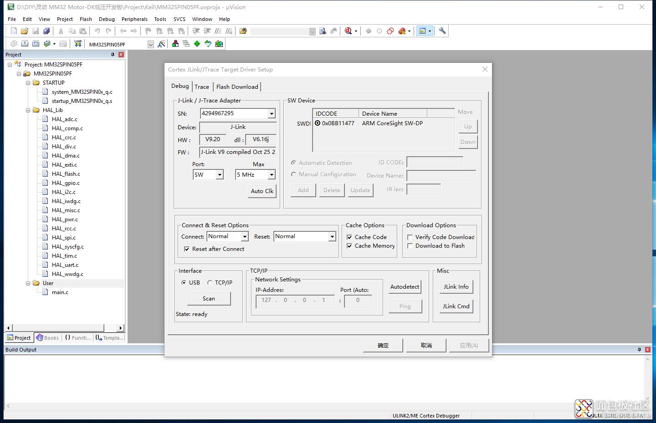Toggle Cache Memory checkbox
The image size is (656, 423).
point(349,246)
